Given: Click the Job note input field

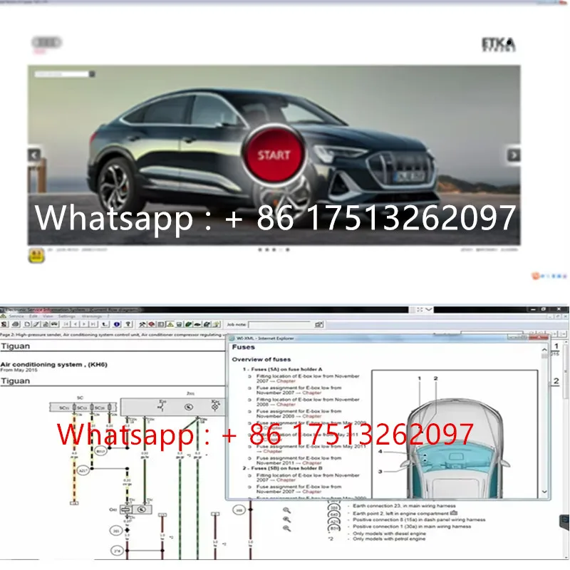Looking at the screenshot, I should [x=279, y=324].
